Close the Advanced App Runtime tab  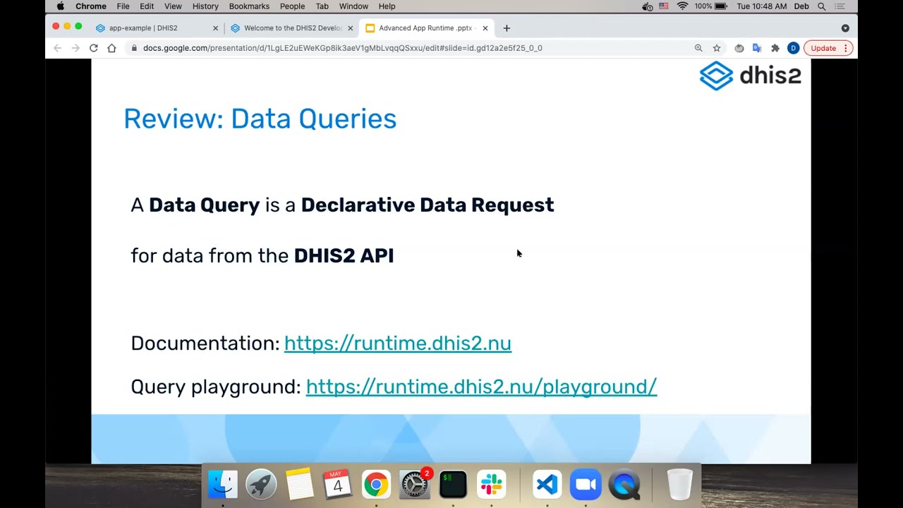click(485, 28)
